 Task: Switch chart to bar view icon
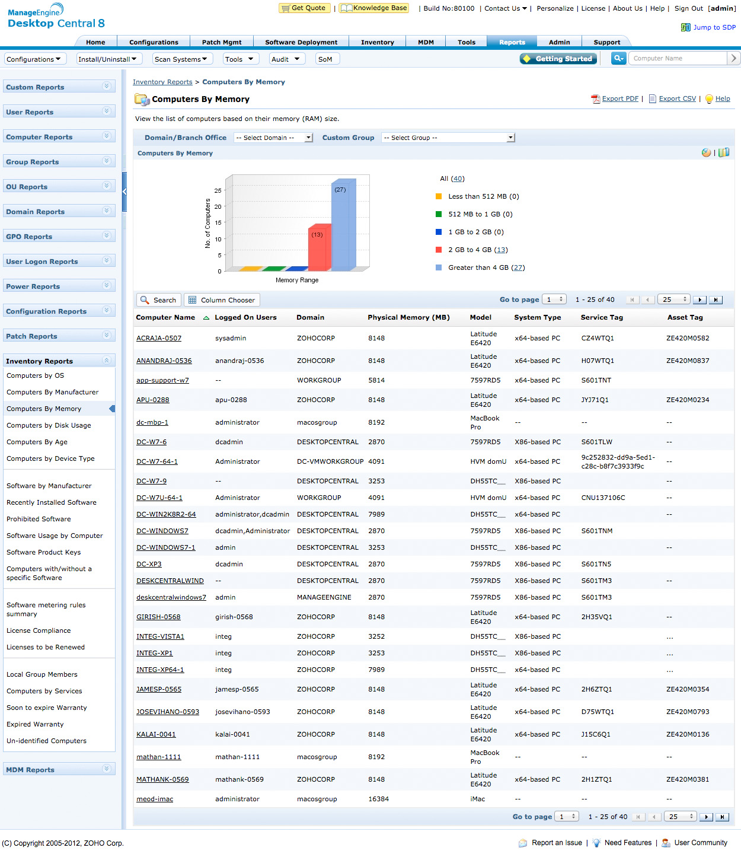[x=724, y=153]
